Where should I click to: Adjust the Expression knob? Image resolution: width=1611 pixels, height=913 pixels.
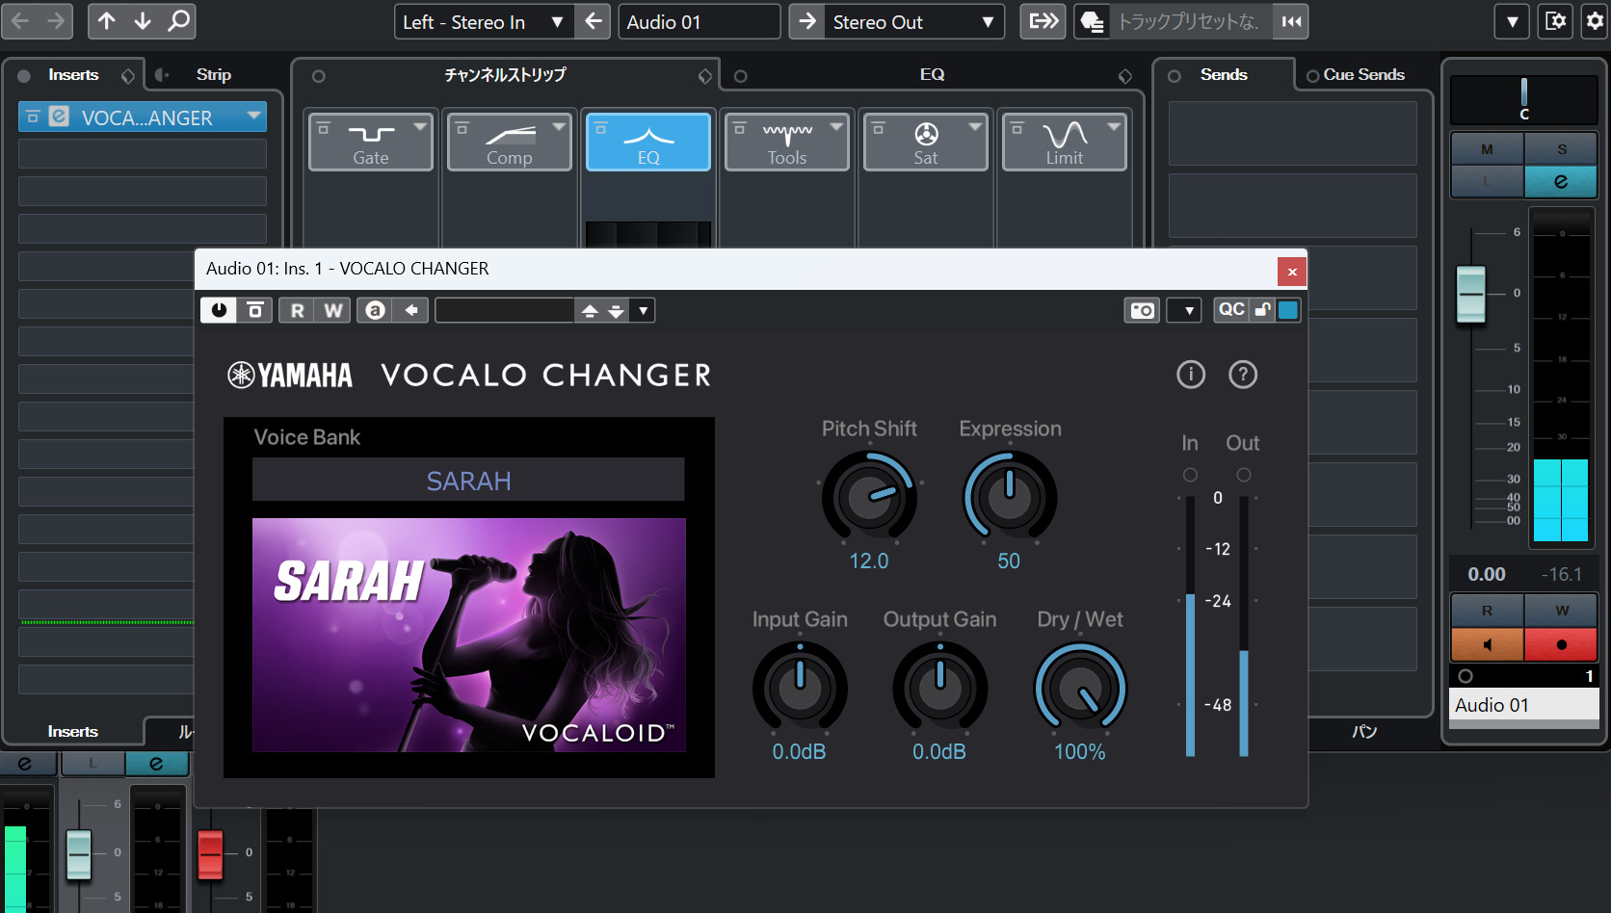pos(1010,498)
